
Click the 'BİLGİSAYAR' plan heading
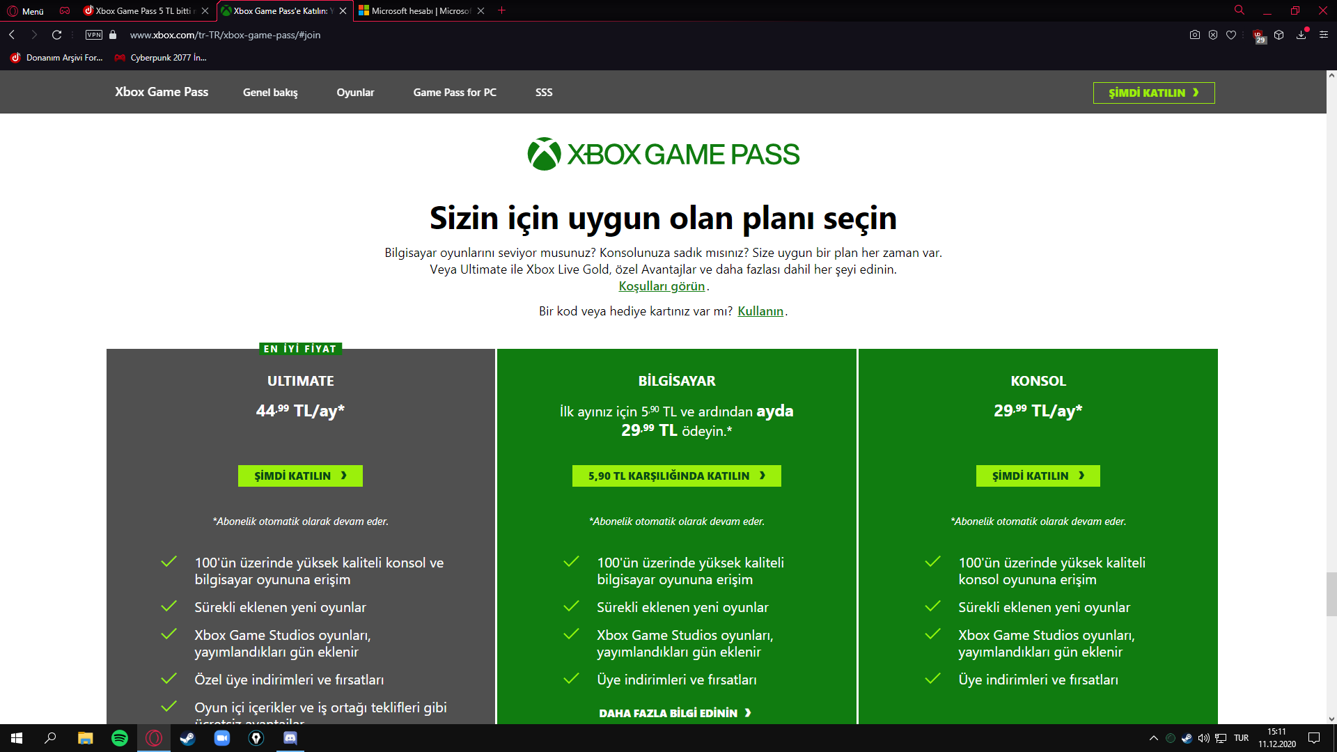click(677, 381)
